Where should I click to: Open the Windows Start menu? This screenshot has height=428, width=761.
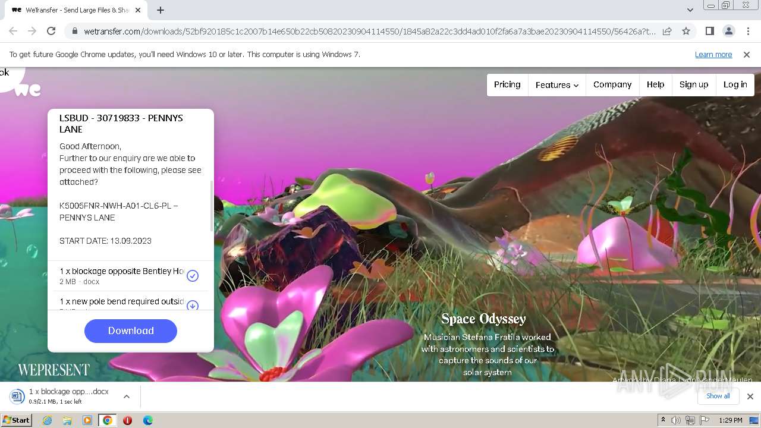tap(16, 420)
